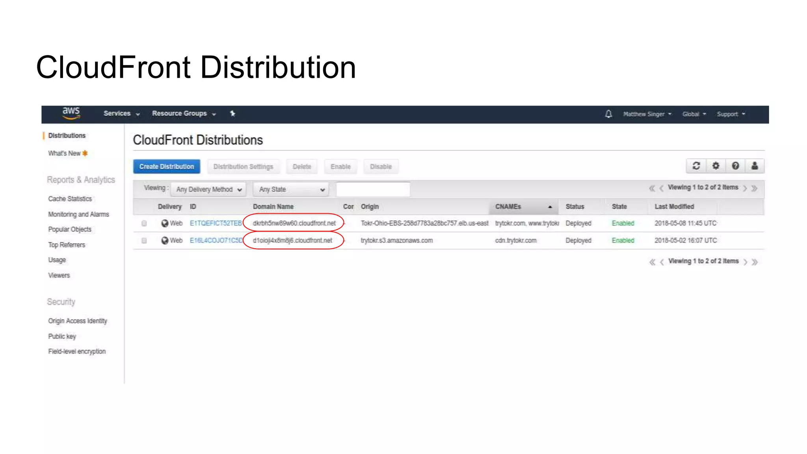Open the help question mark icon
The width and height of the screenshot is (807, 454).
coord(735,166)
